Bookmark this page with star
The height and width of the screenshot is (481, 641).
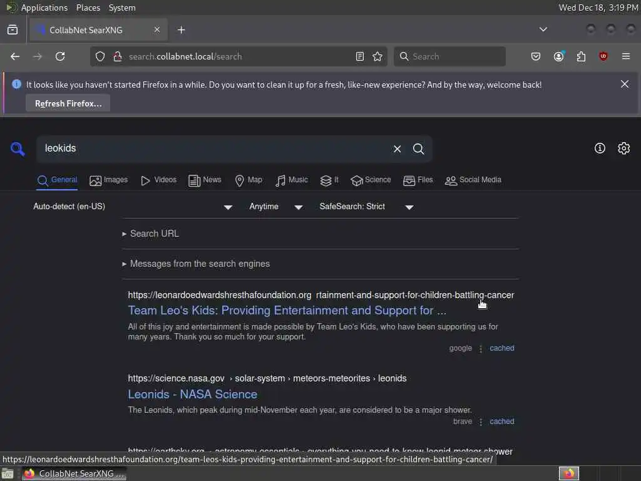tap(377, 56)
